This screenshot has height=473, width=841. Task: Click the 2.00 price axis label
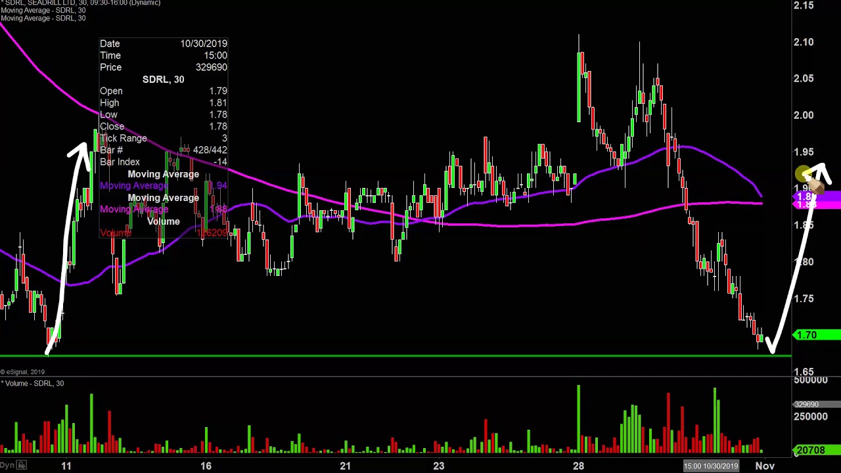[804, 115]
